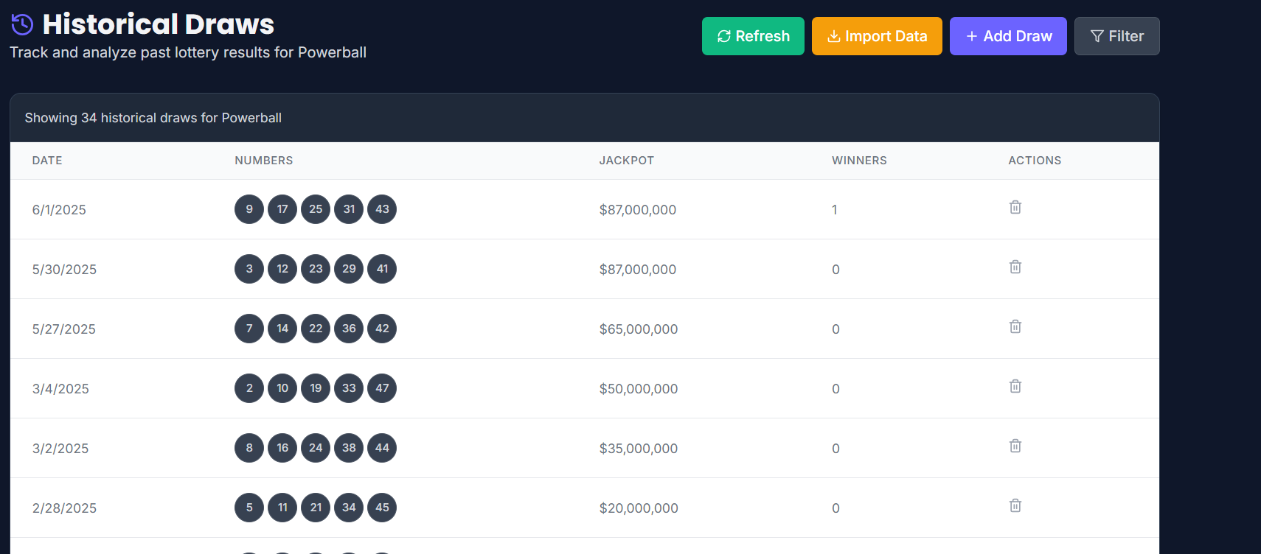Click number ball 47 in 3/4/2025 row

pyautogui.click(x=382, y=388)
